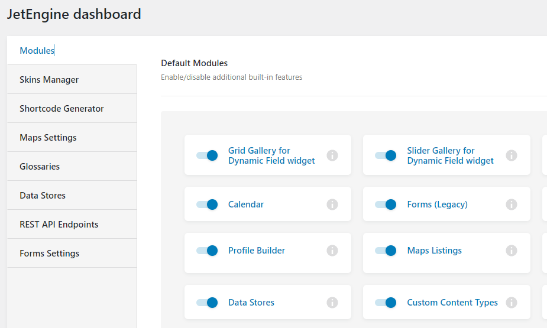The image size is (547, 328).
Task: Open info for Grid Gallery module
Action: tap(332, 155)
